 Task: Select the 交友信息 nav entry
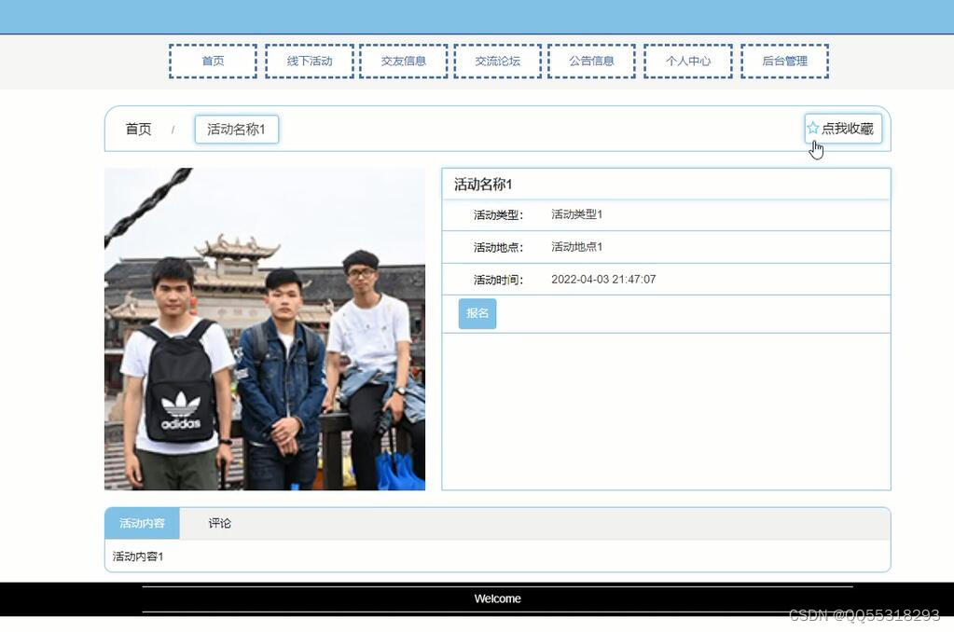point(404,60)
